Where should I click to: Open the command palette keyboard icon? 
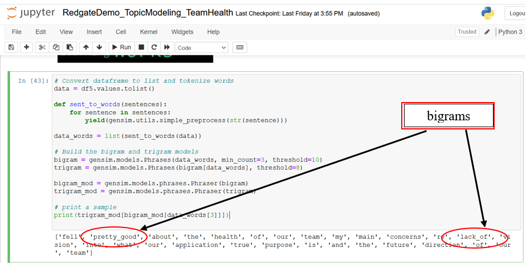[x=239, y=47]
